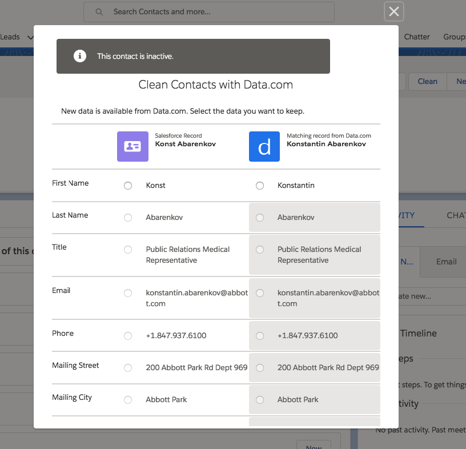Click the info icon in inactive banner
Viewport: 466px width, 449px height.
80,56
